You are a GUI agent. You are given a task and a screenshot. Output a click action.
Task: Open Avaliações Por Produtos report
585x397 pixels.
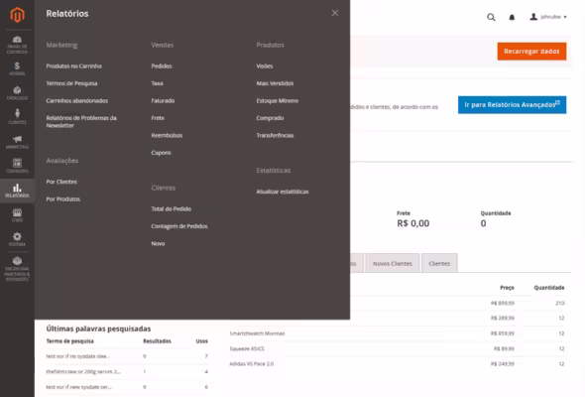click(x=63, y=199)
